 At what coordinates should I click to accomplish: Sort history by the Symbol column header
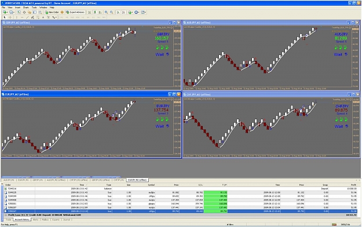[151, 185]
